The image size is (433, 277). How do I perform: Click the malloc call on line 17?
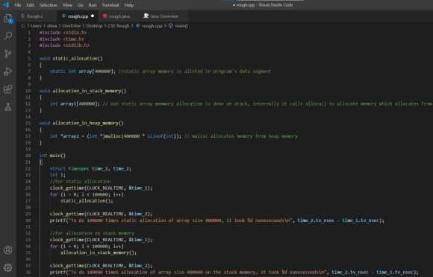(142, 136)
